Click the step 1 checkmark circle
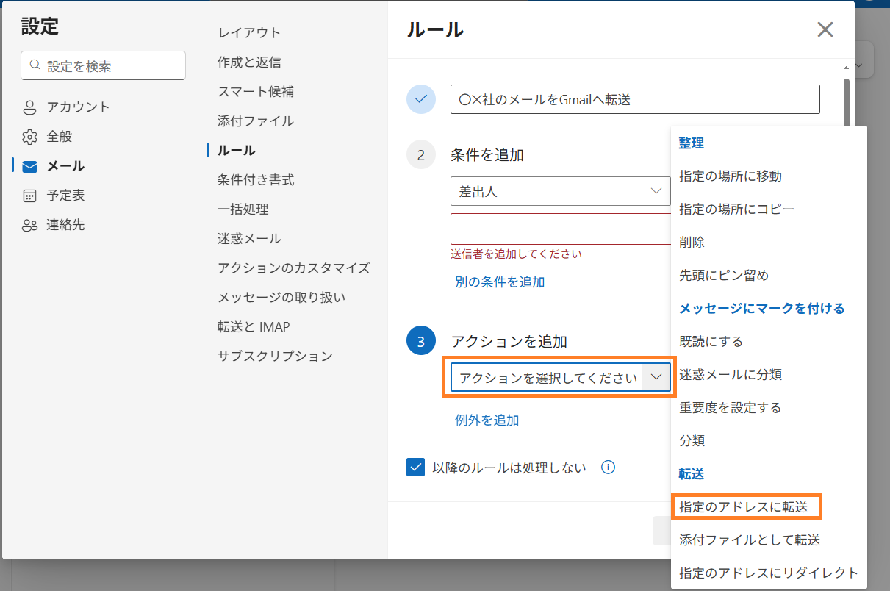This screenshot has width=890, height=591. [x=421, y=99]
